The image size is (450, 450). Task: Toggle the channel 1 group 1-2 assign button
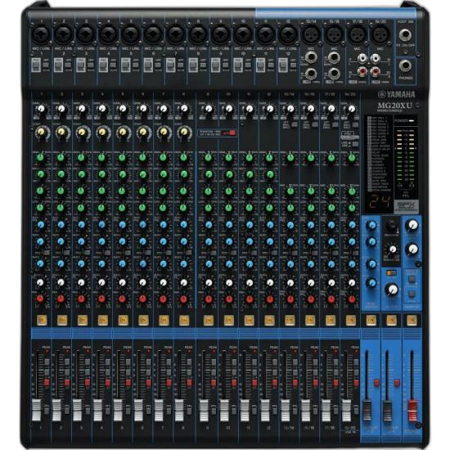pyautogui.click(x=47, y=362)
